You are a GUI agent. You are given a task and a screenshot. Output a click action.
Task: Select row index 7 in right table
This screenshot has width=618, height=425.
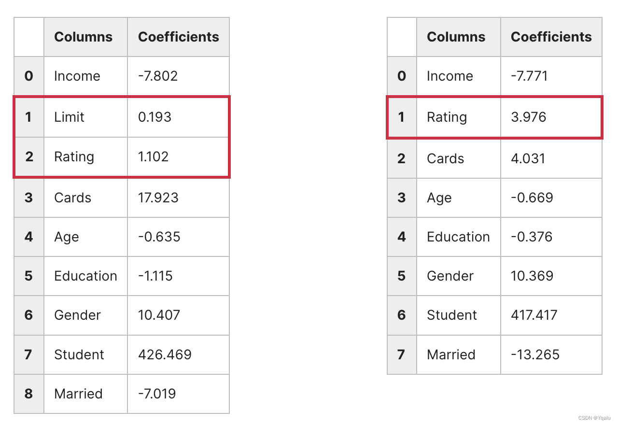pos(402,355)
